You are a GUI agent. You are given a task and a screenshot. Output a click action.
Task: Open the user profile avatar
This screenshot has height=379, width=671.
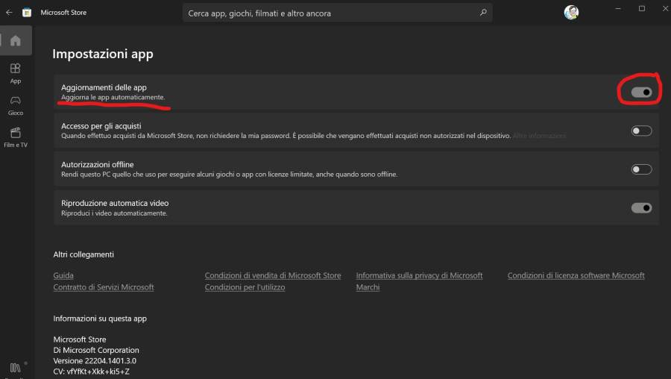click(x=571, y=13)
